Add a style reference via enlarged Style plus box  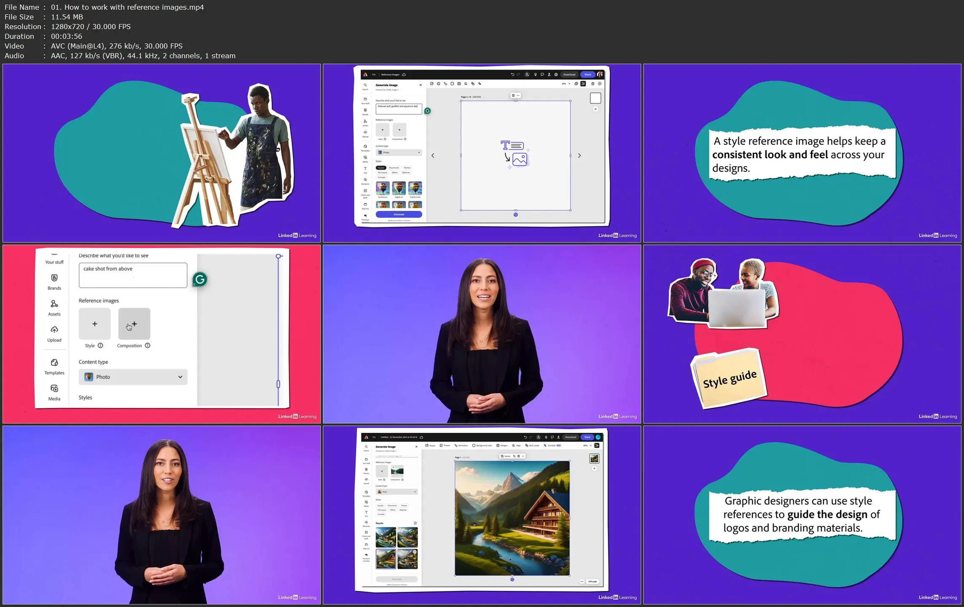coord(94,324)
